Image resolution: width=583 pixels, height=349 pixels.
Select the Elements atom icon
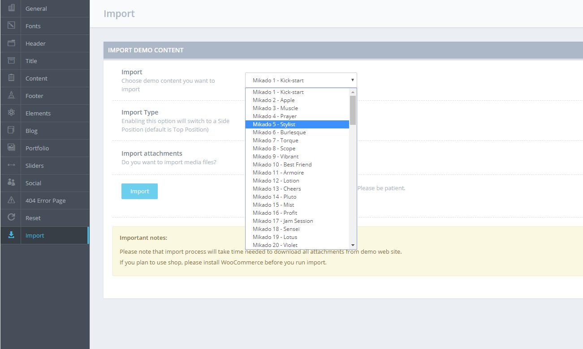(11, 113)
